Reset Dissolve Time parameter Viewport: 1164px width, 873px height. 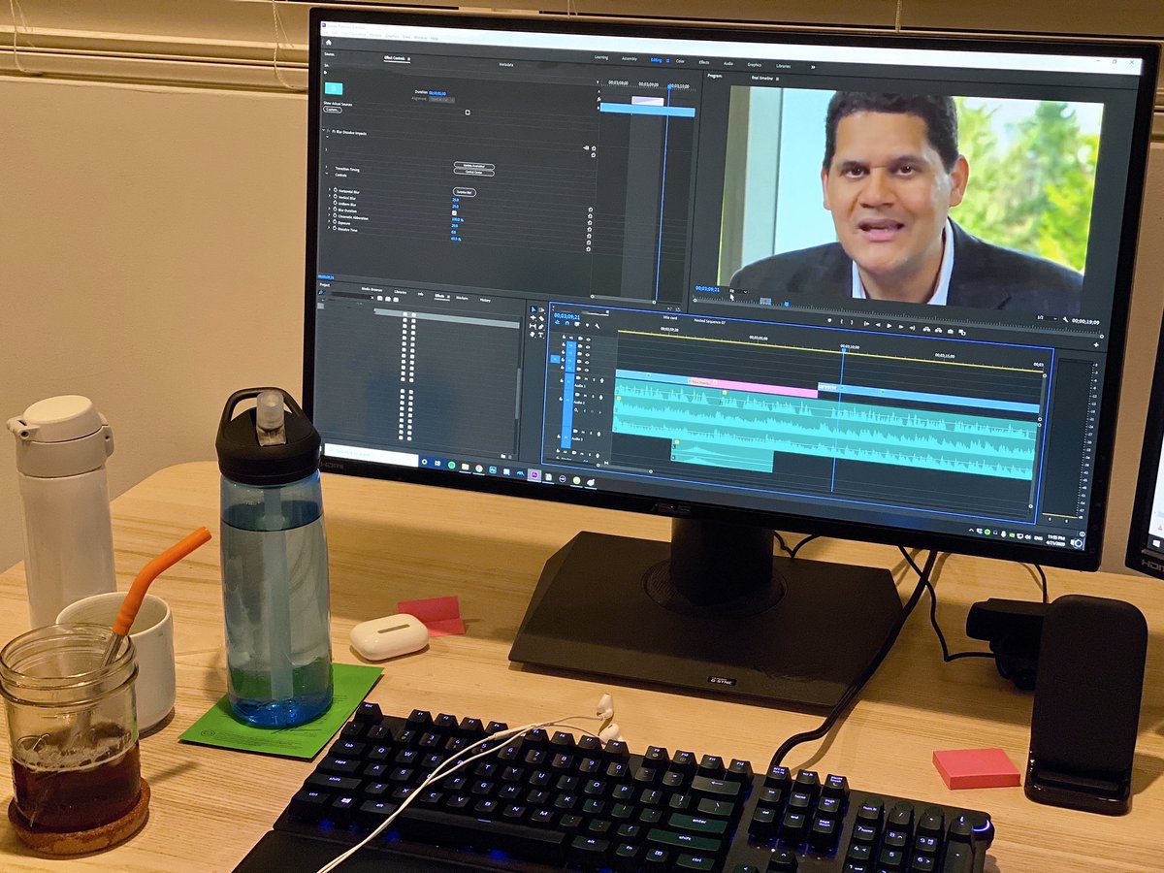tap(589, 249)
